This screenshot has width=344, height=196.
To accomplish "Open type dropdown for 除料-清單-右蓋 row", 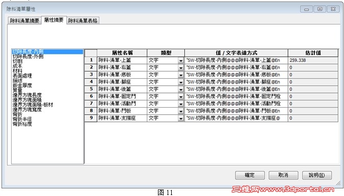I will 181,68.
